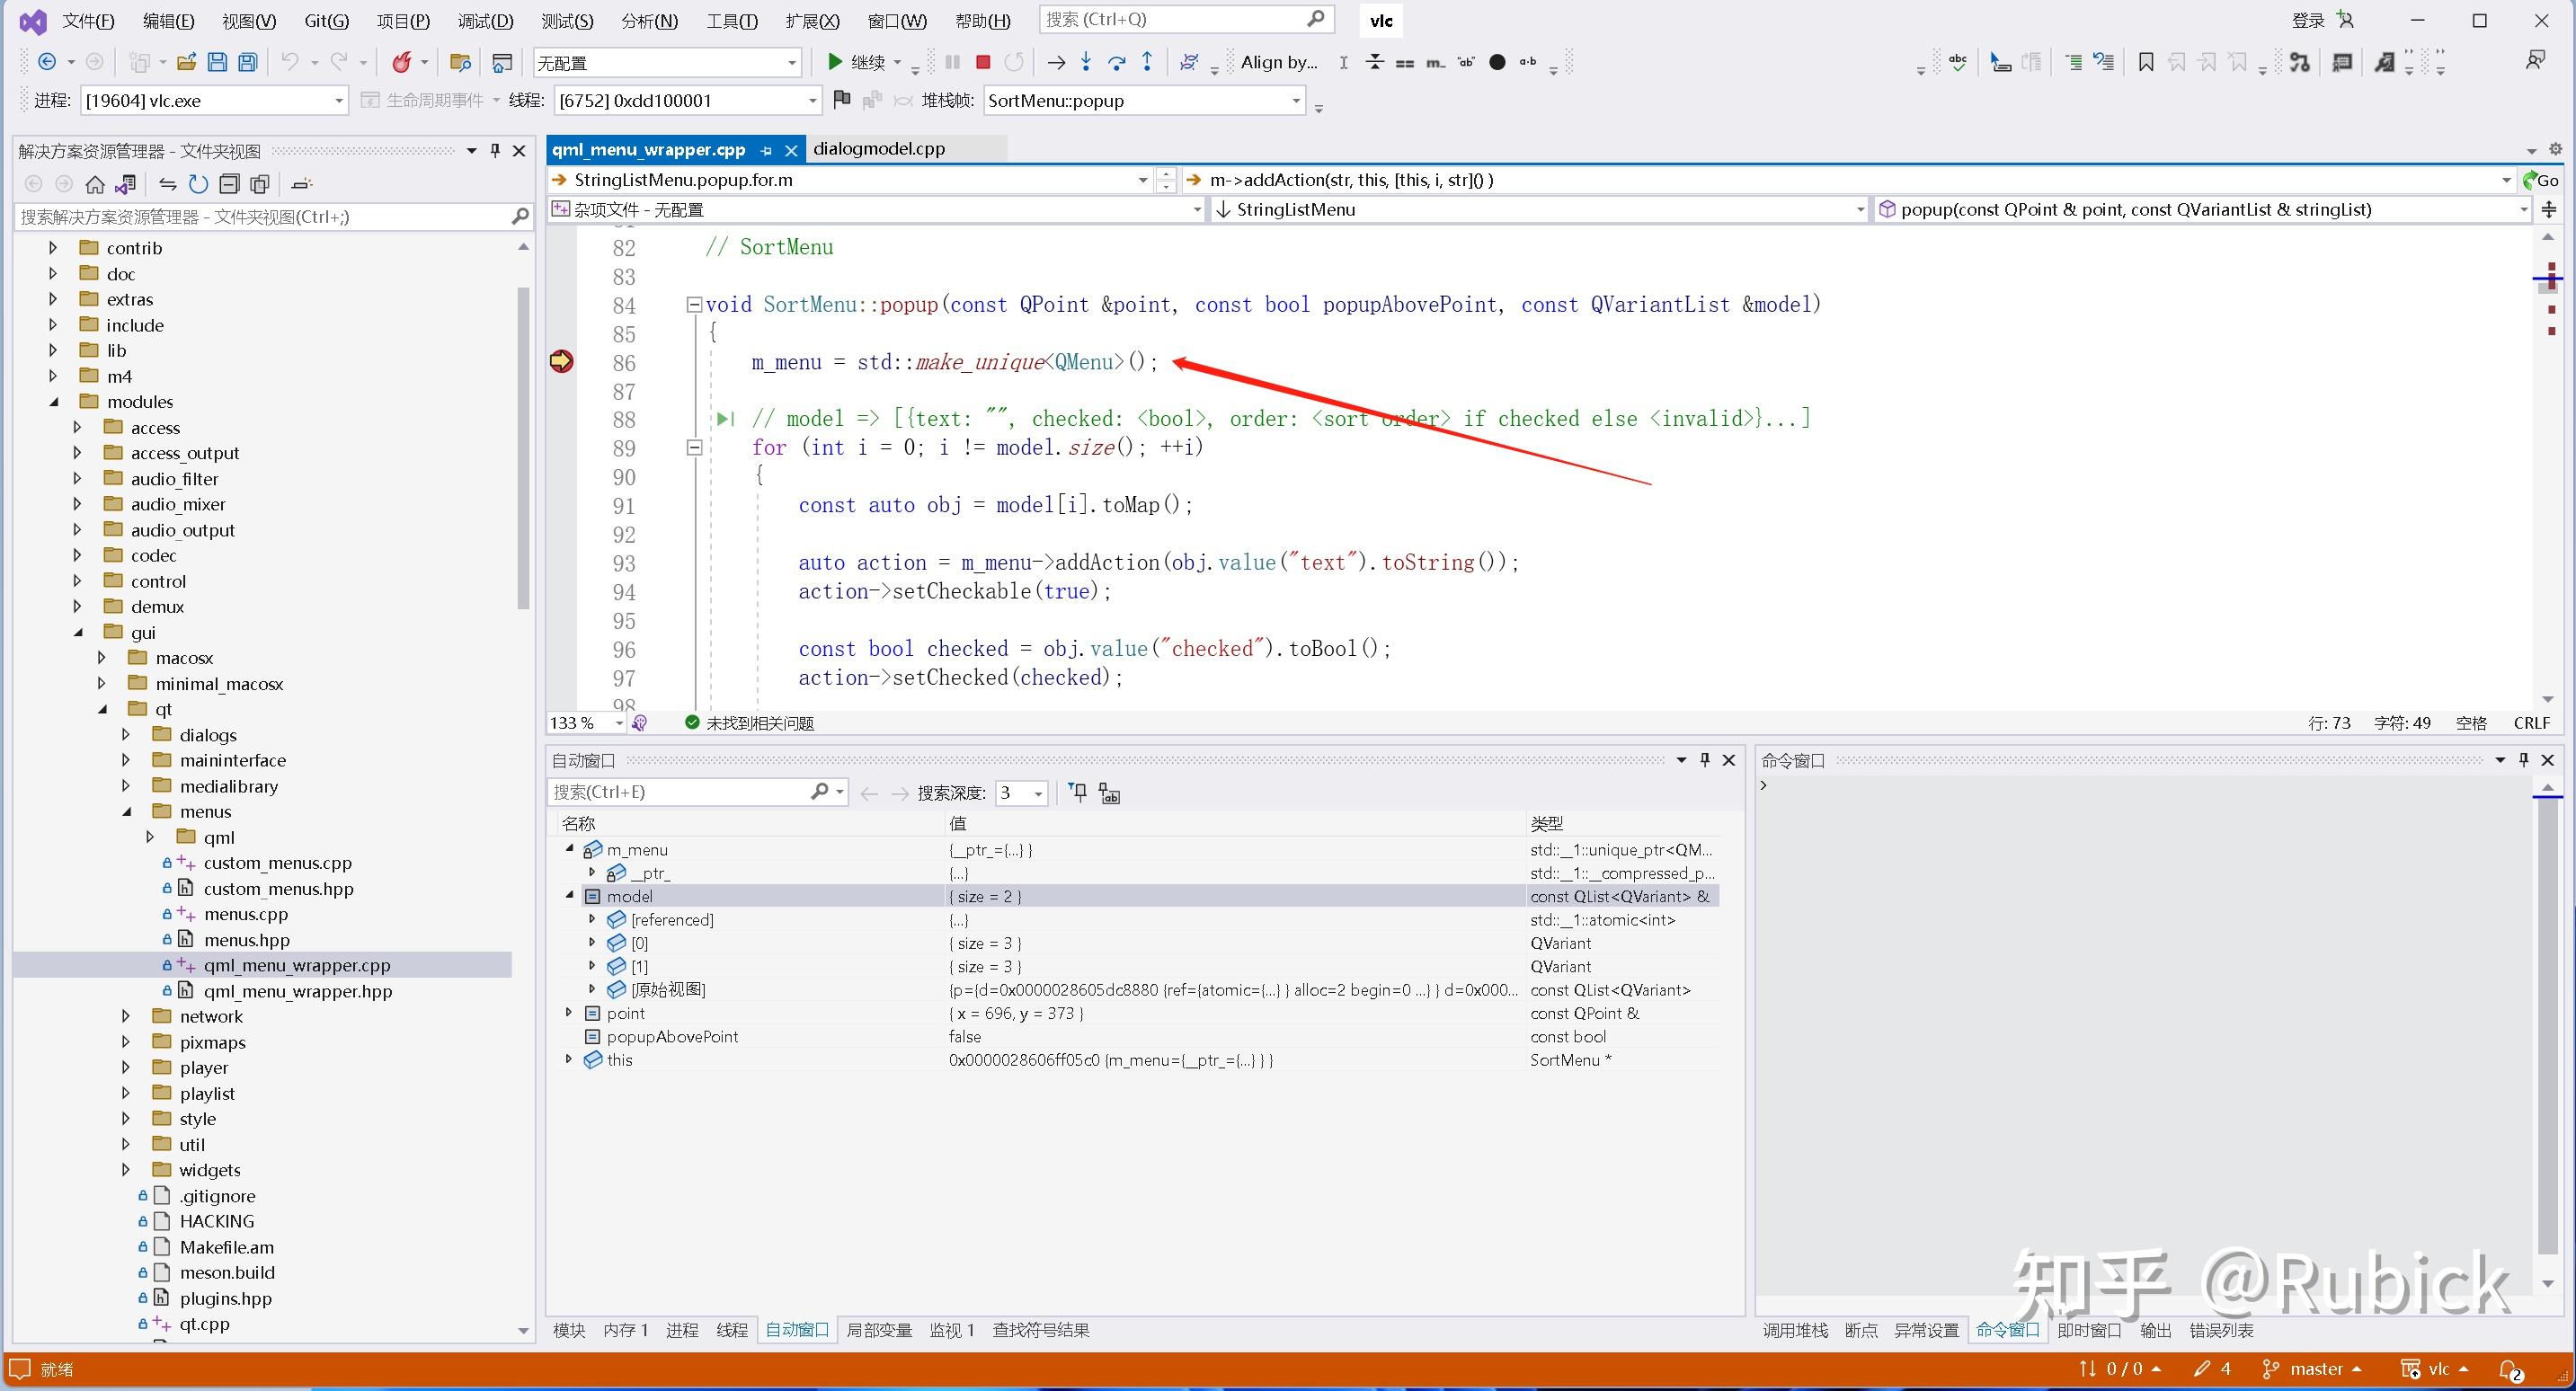Image resolution: width=2576 pixels, height=1391 pixels.
Task: Click the Save All toolbar icon
Action: (x=247, y=62)
